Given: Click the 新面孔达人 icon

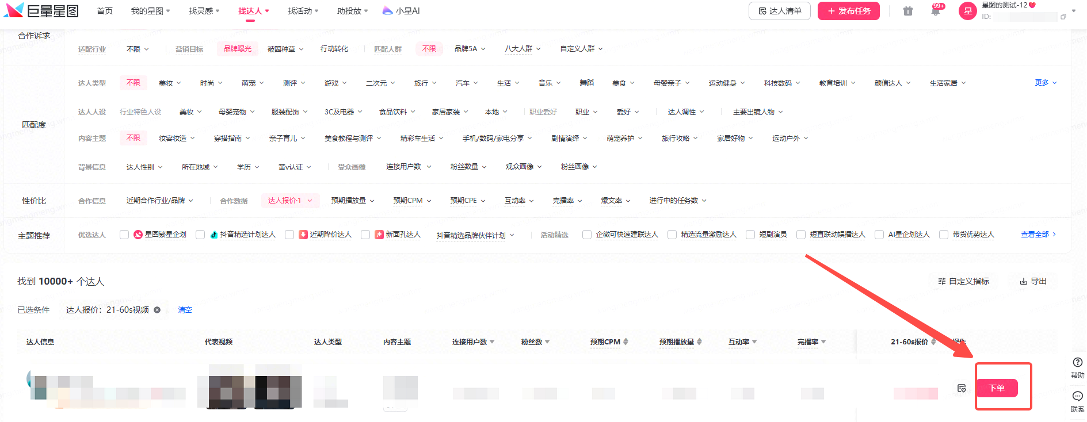Looking at the screenshot, I should tap(379, 235).
